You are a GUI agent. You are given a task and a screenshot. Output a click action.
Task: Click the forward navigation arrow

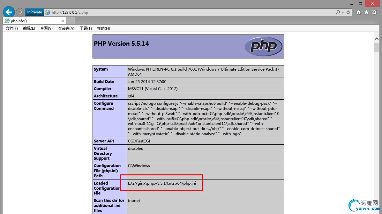click(x=20, y=12)
